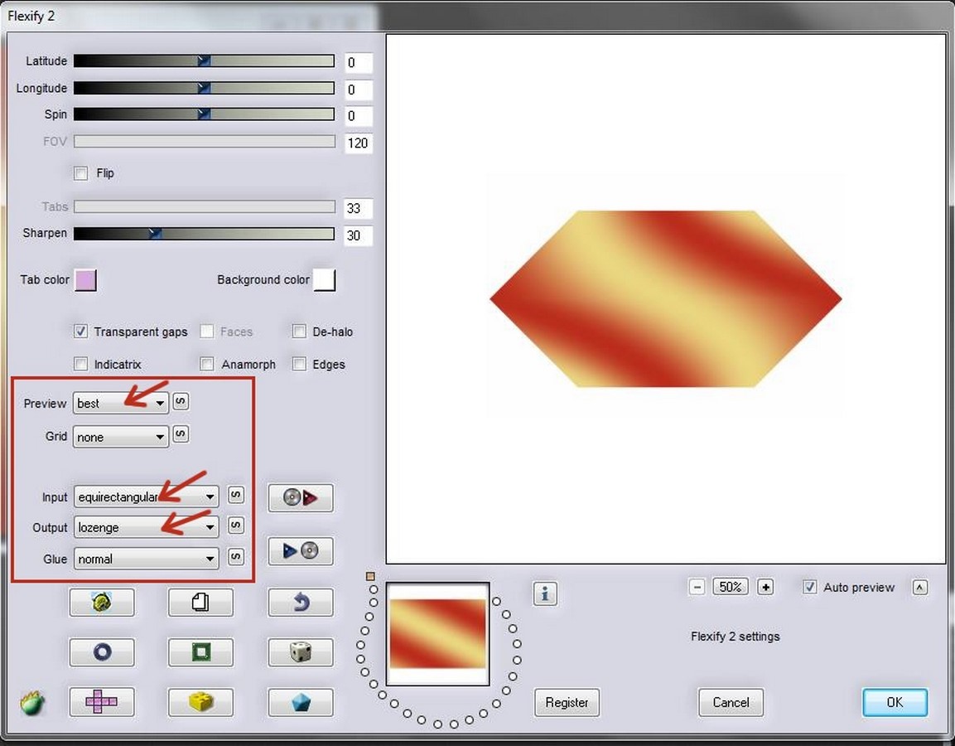Screen dimensions: 955x746
Task: Click the globe icon button
Action: [102, 602]
